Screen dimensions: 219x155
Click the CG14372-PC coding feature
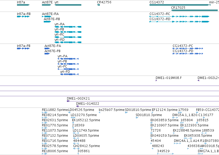pyautogui.click(x=188, y=48)
